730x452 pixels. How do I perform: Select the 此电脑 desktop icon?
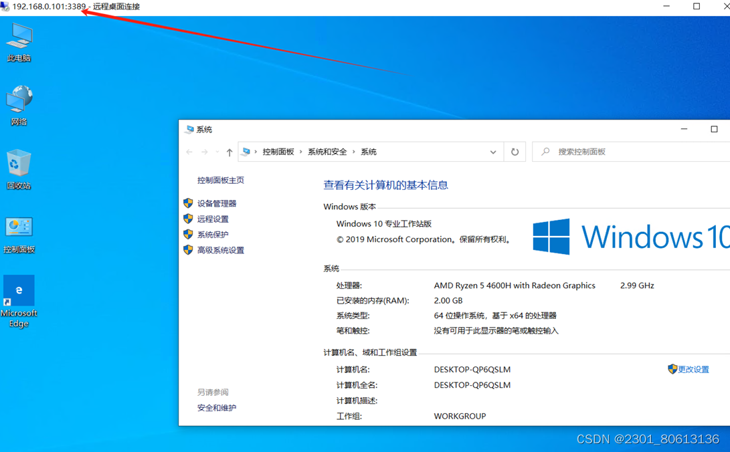point(19,43)
